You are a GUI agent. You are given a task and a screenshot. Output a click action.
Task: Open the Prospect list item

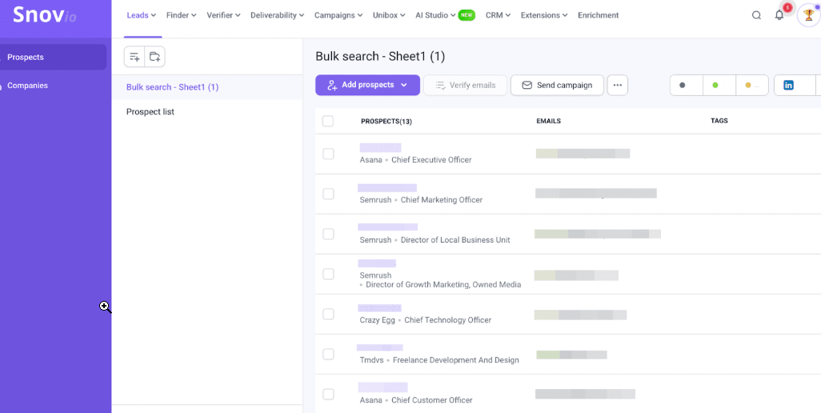click(150, 112)
